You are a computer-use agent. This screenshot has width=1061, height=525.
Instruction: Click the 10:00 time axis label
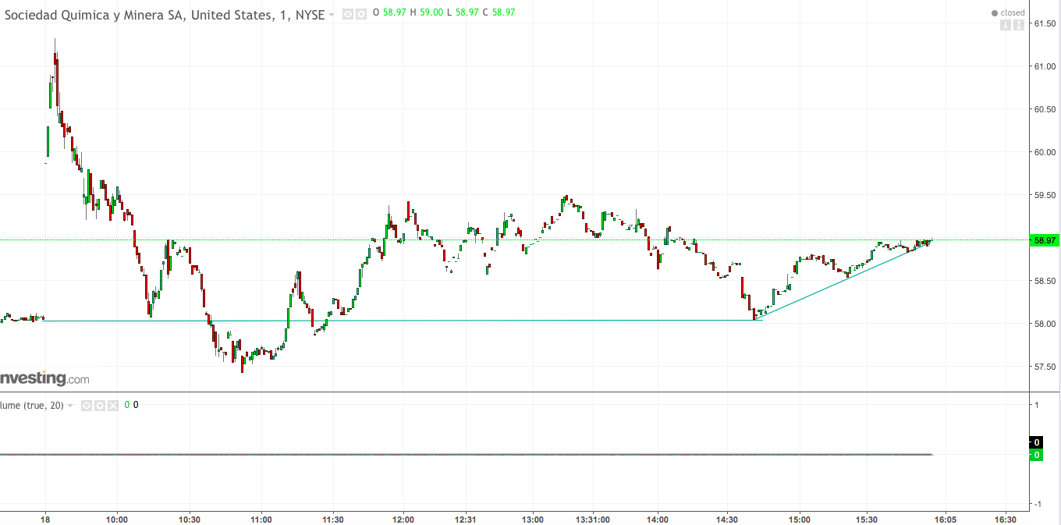117,520
